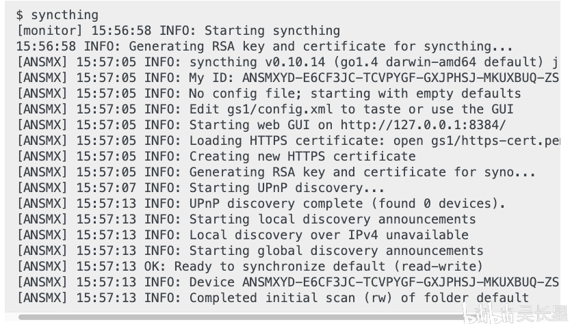570x324 pixels.
Task: Click the 'certificate for syno...' log line
Action: (276, 172)
